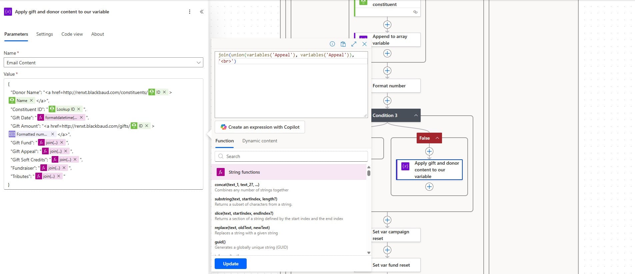Viewport: 635px width, 274px height.
Task: Select the Set var fund reset action
Action: pos(396,265)
